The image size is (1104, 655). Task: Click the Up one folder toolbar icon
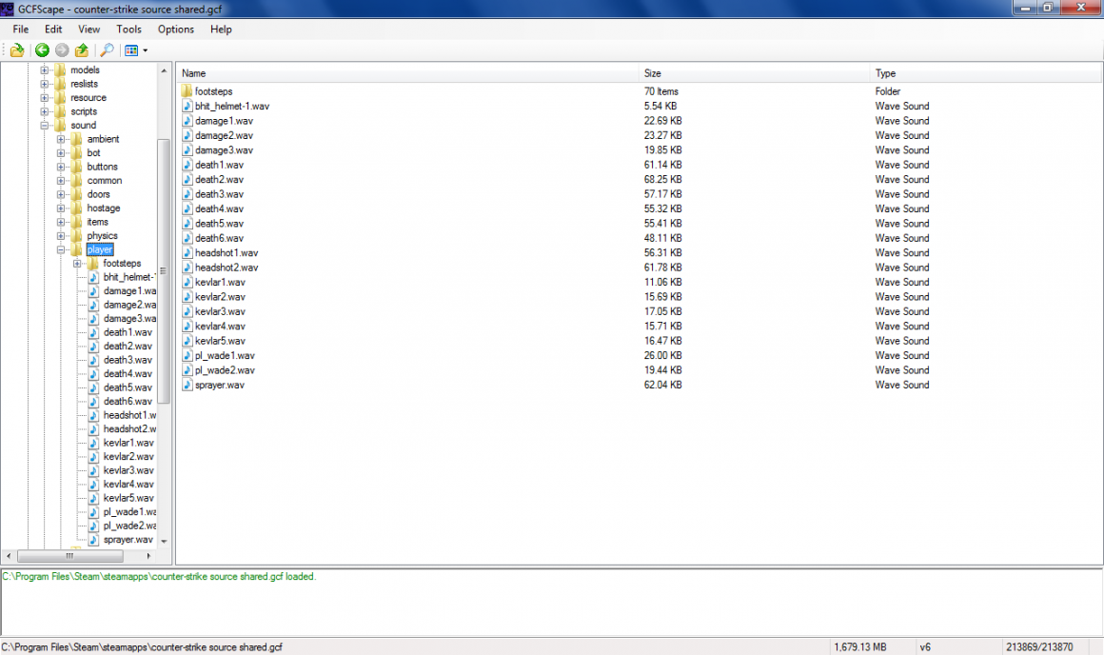[82, 50]
